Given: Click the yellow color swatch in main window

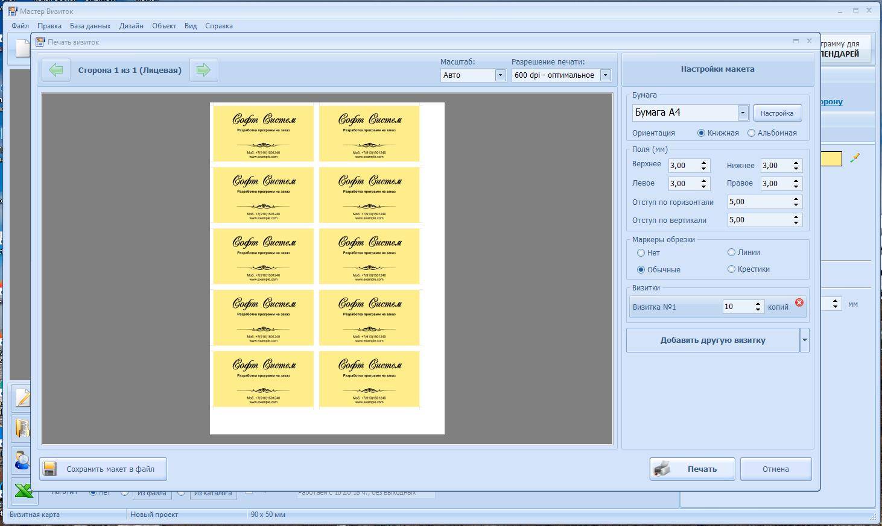Looking at the screenshot, I should 831,158.
